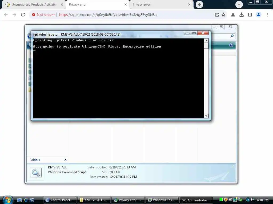Click the Windows Command Script type text
This screenshot has width=273, height=204.
coord(67,172)
